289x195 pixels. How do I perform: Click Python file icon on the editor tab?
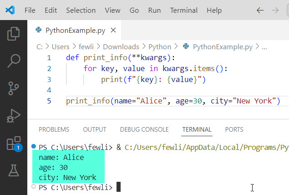[x=39, y=30]
